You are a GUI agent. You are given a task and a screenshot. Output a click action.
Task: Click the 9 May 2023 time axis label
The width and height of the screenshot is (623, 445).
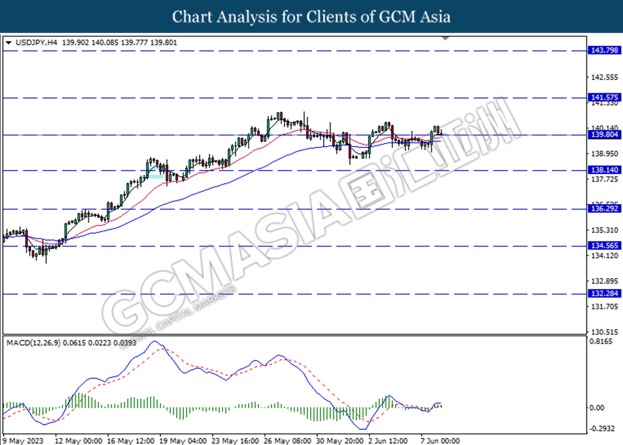(x=23, y=441)
